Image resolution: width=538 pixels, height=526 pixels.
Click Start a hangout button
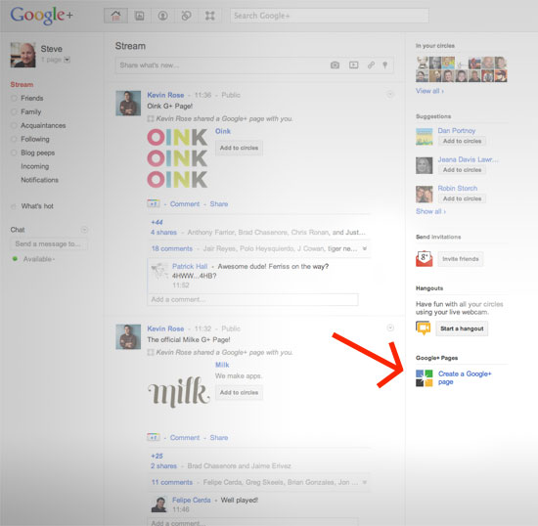pos(462,329)
